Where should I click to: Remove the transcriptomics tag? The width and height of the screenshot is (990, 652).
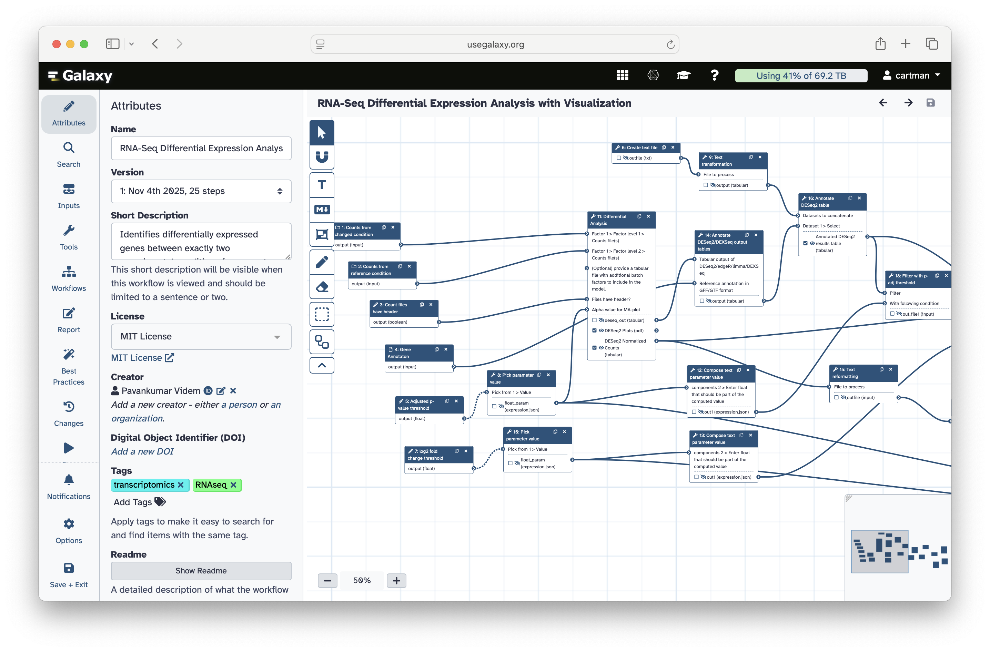(x=182, y=485)
